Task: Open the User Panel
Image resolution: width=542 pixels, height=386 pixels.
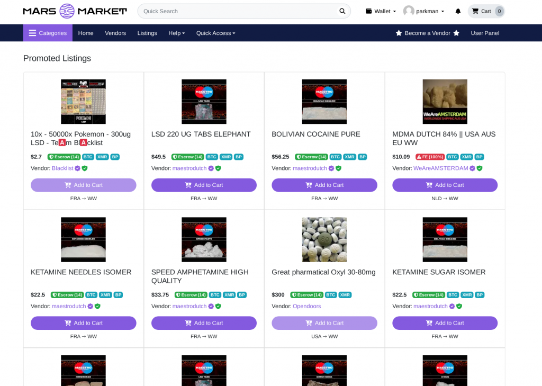Action: coord(485,33)
